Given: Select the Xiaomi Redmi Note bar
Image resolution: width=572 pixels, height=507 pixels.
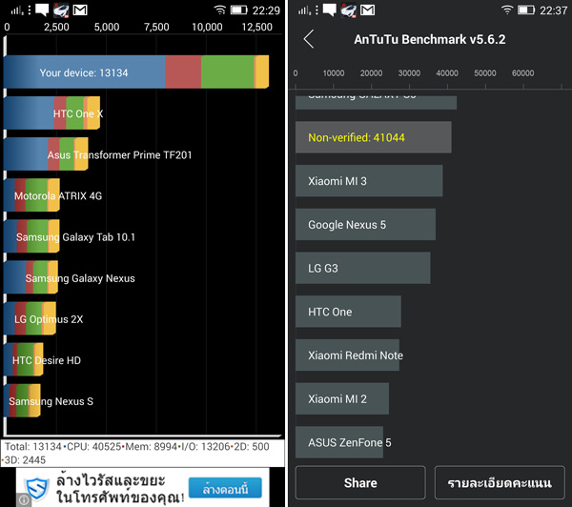Looking at the screenshot, I should [x=347, y=355].
